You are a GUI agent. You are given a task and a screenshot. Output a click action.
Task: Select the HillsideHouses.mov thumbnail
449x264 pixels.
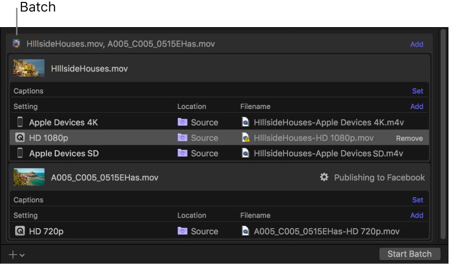(x=29, y=68)
